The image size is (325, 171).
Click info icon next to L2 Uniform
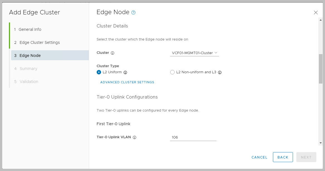[x=125, y=72]
